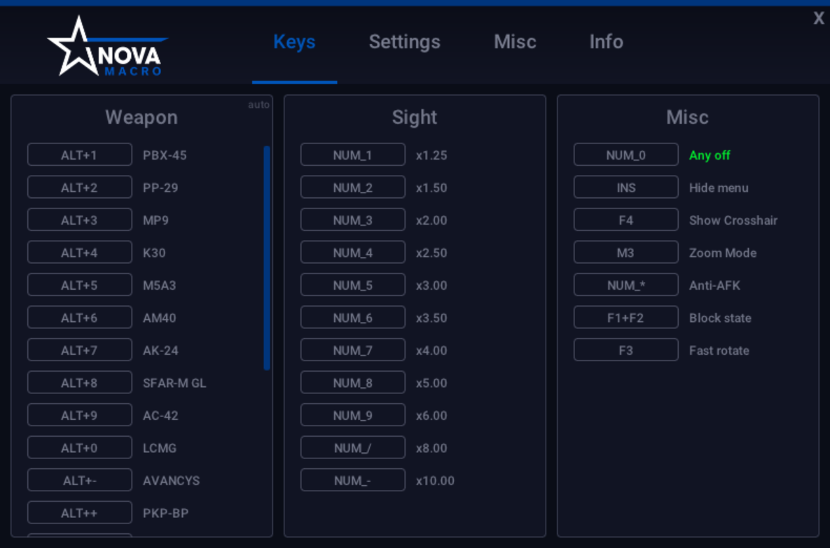Click the green Any off label
This screenshot has width=830, height=548.
coord(710,155)
